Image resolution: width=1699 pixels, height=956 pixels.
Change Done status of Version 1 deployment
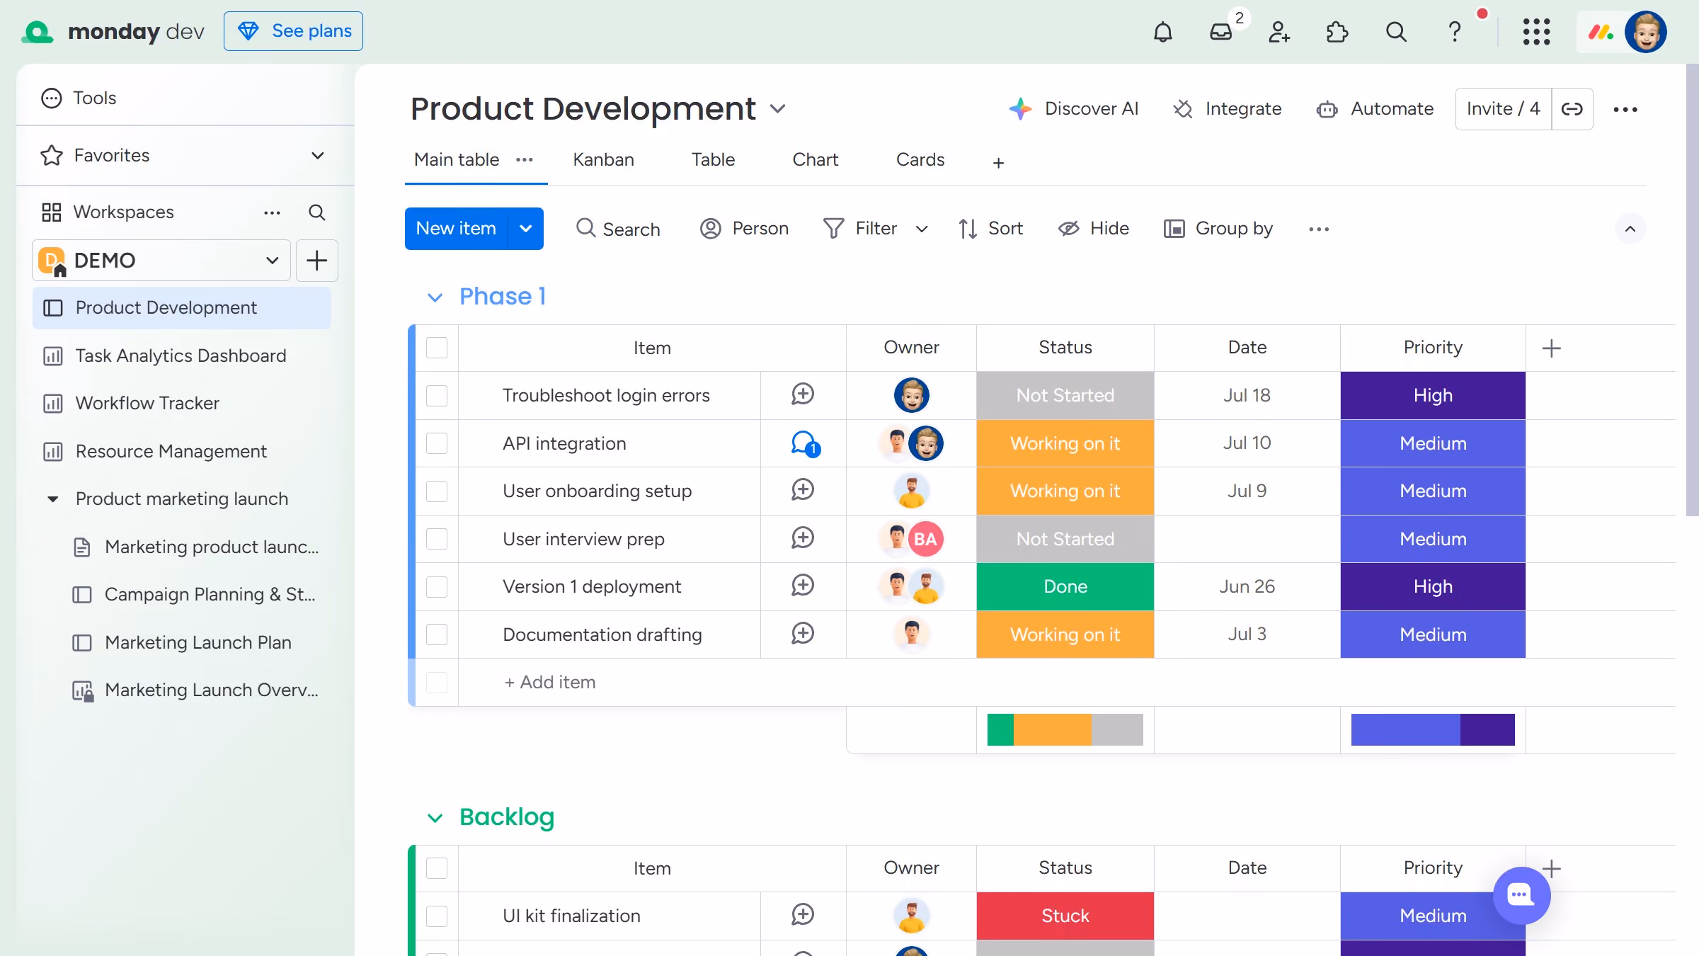(1065, 586)
